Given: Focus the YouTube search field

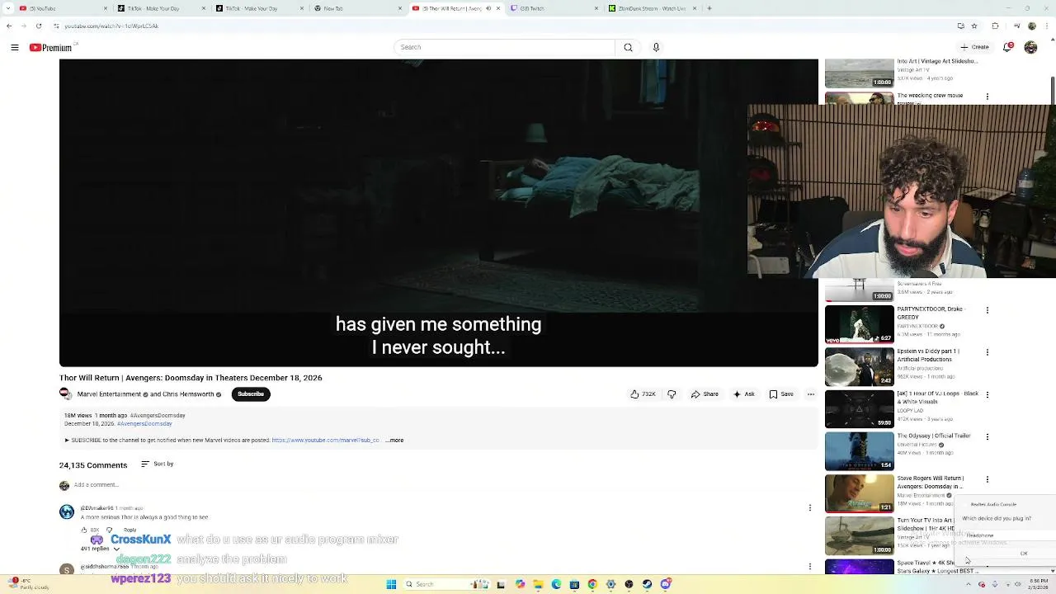Looking at the screenshot, I should (x=504, y=47).
